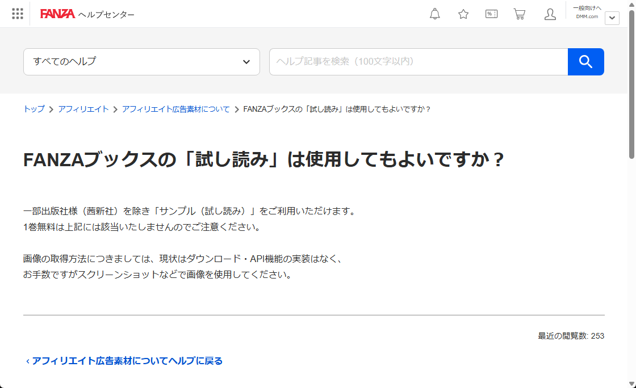Open favorites via the star icon
Image resolution: width=636 pixels, height=388 pixels.
pos(463,14)
